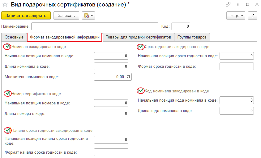Image resolution: width=261 pixels, height=158 pixels.
Task: Focus the Формат срока годности в коде field
Action: coord(237,67)
